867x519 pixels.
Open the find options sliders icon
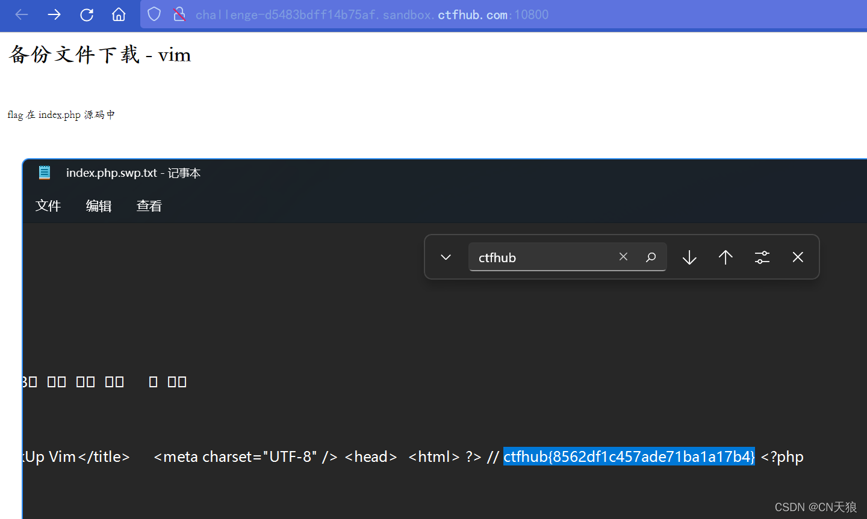point(762,257)
